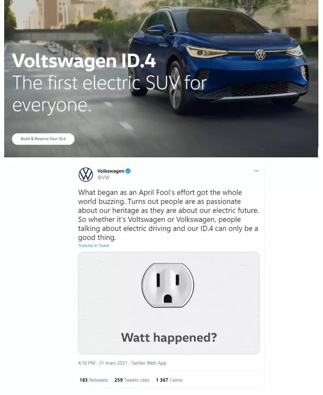Click the blue ID.4 car banner image
Image resolution: width=323 pixels, height=395 pixels.
(x=161, y=78)
